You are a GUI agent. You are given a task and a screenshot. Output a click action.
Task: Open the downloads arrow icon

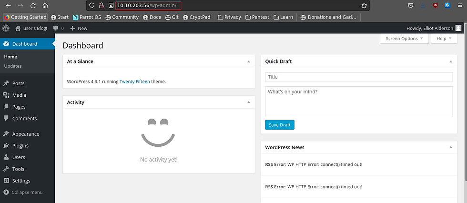(423, 5)
